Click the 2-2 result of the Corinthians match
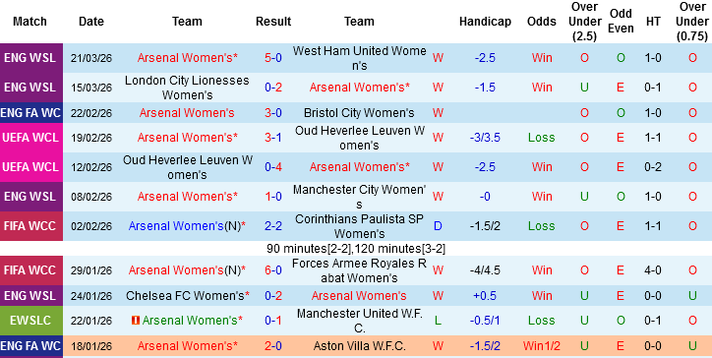 point(273,226)
